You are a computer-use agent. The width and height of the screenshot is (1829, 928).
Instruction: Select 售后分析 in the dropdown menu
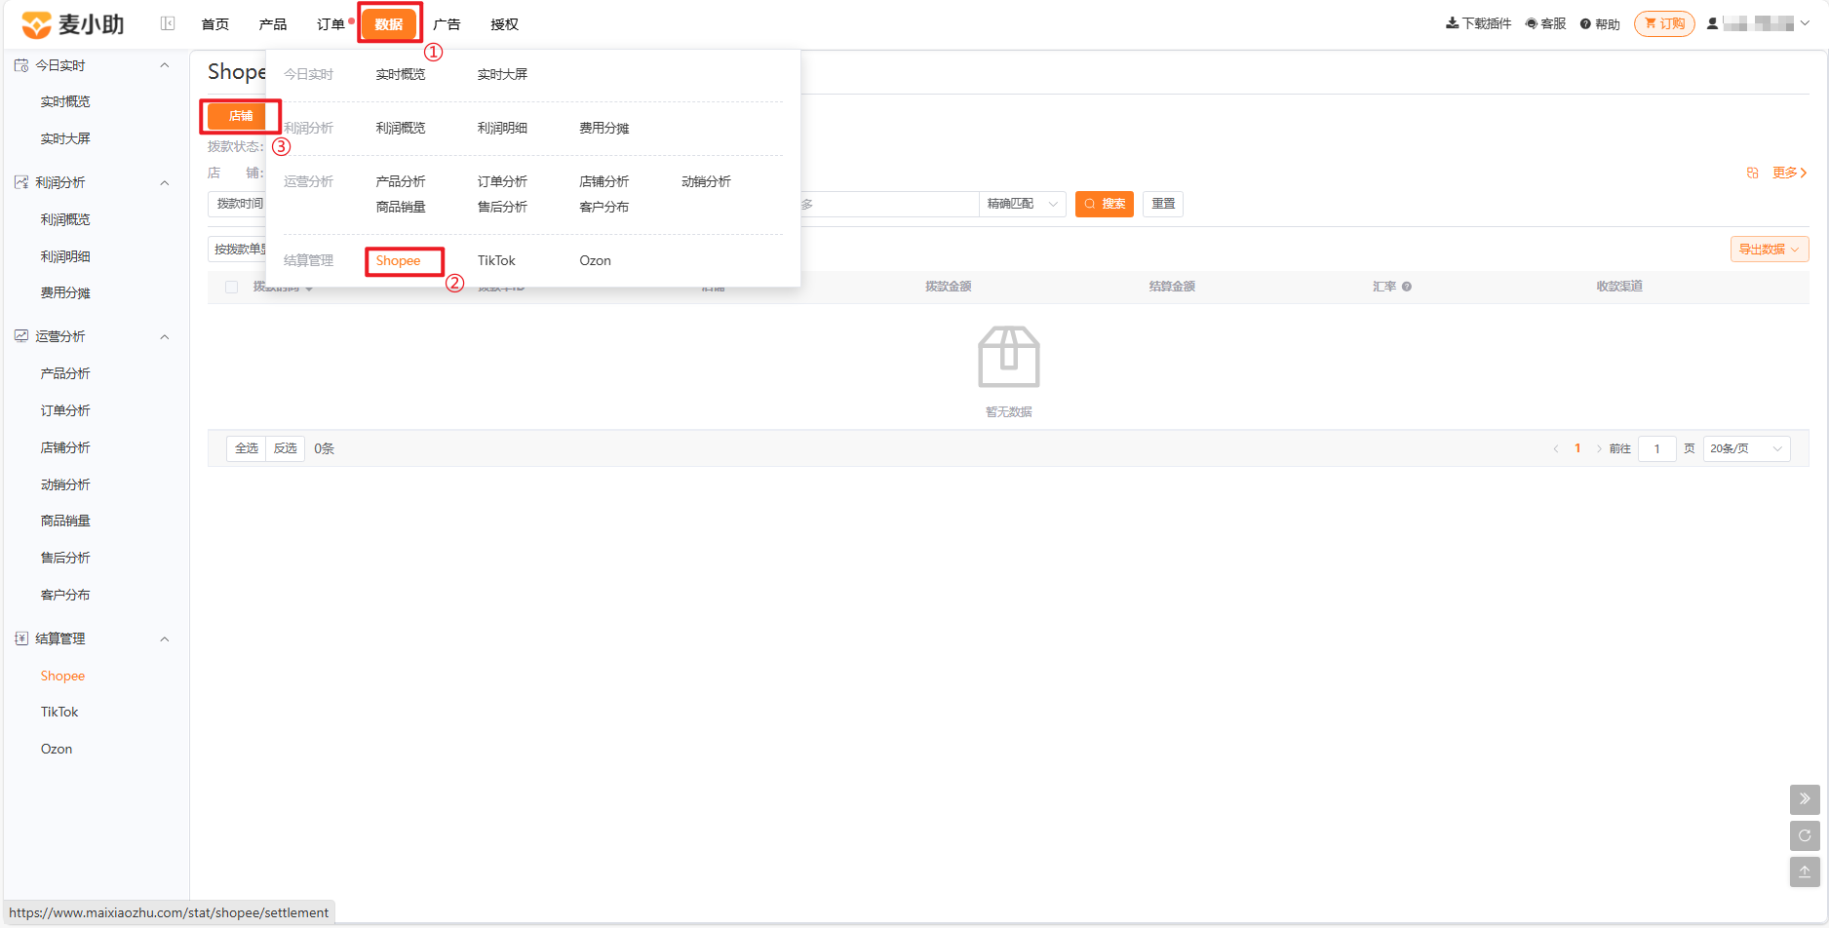point(502,207)
